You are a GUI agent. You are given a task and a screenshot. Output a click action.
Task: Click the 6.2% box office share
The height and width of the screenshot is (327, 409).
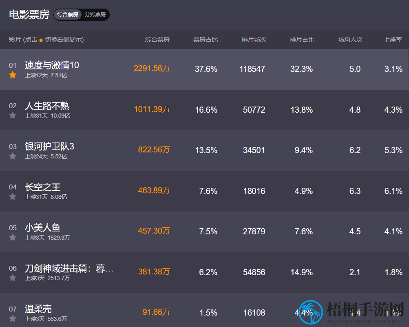pyautogui.click(x=208, y=272)
